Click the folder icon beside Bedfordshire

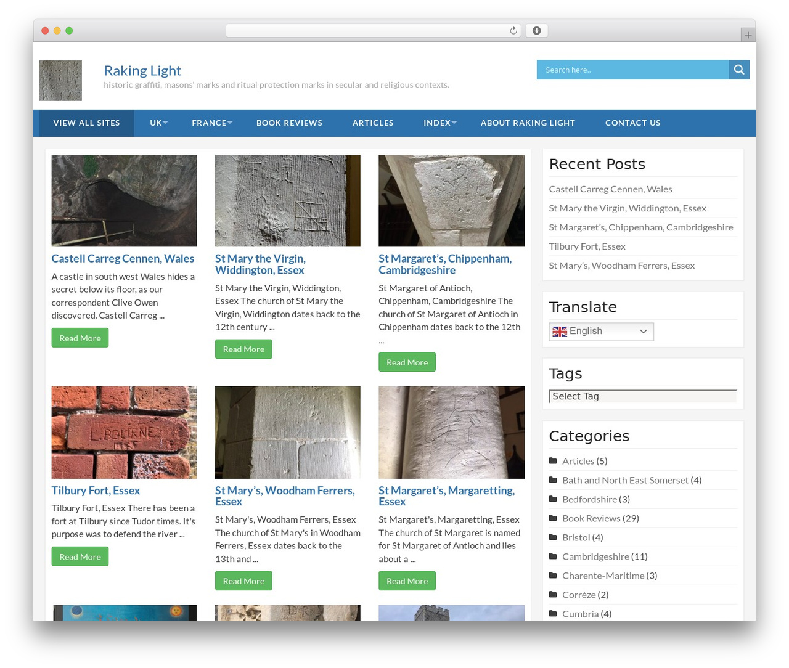[x=553, y=499]
